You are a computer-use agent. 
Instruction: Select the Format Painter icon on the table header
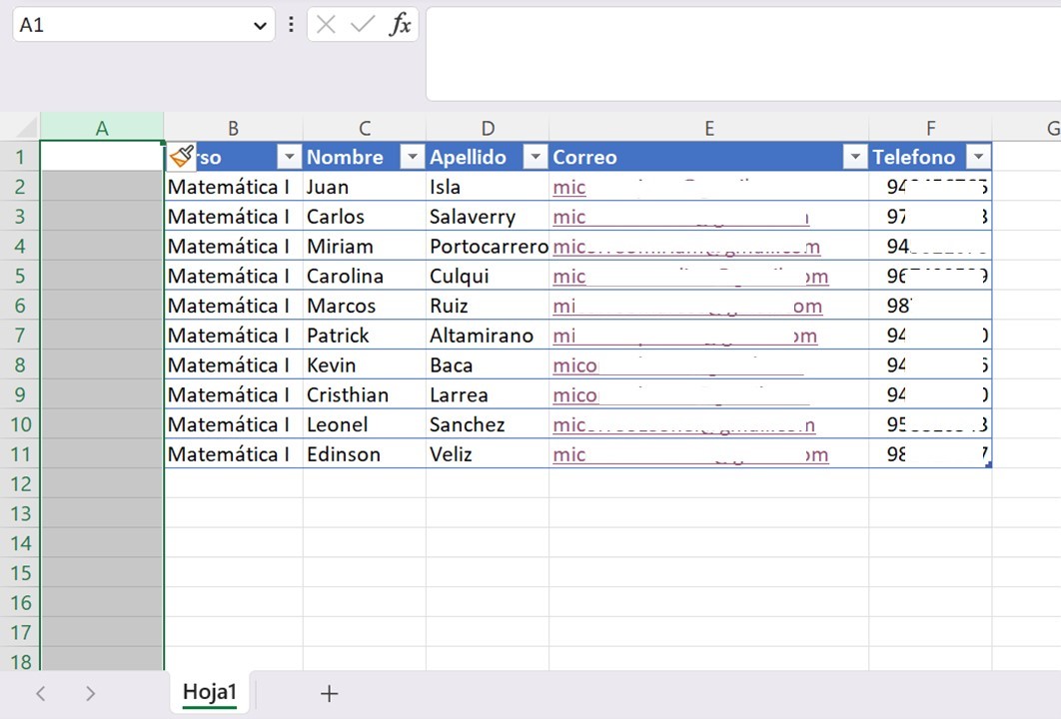tap(181, 156)
